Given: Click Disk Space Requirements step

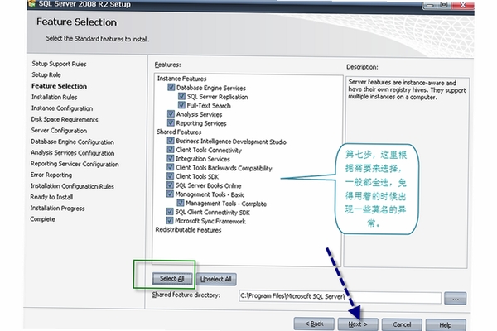Looking at the screenshot, I should pos(65,119).
